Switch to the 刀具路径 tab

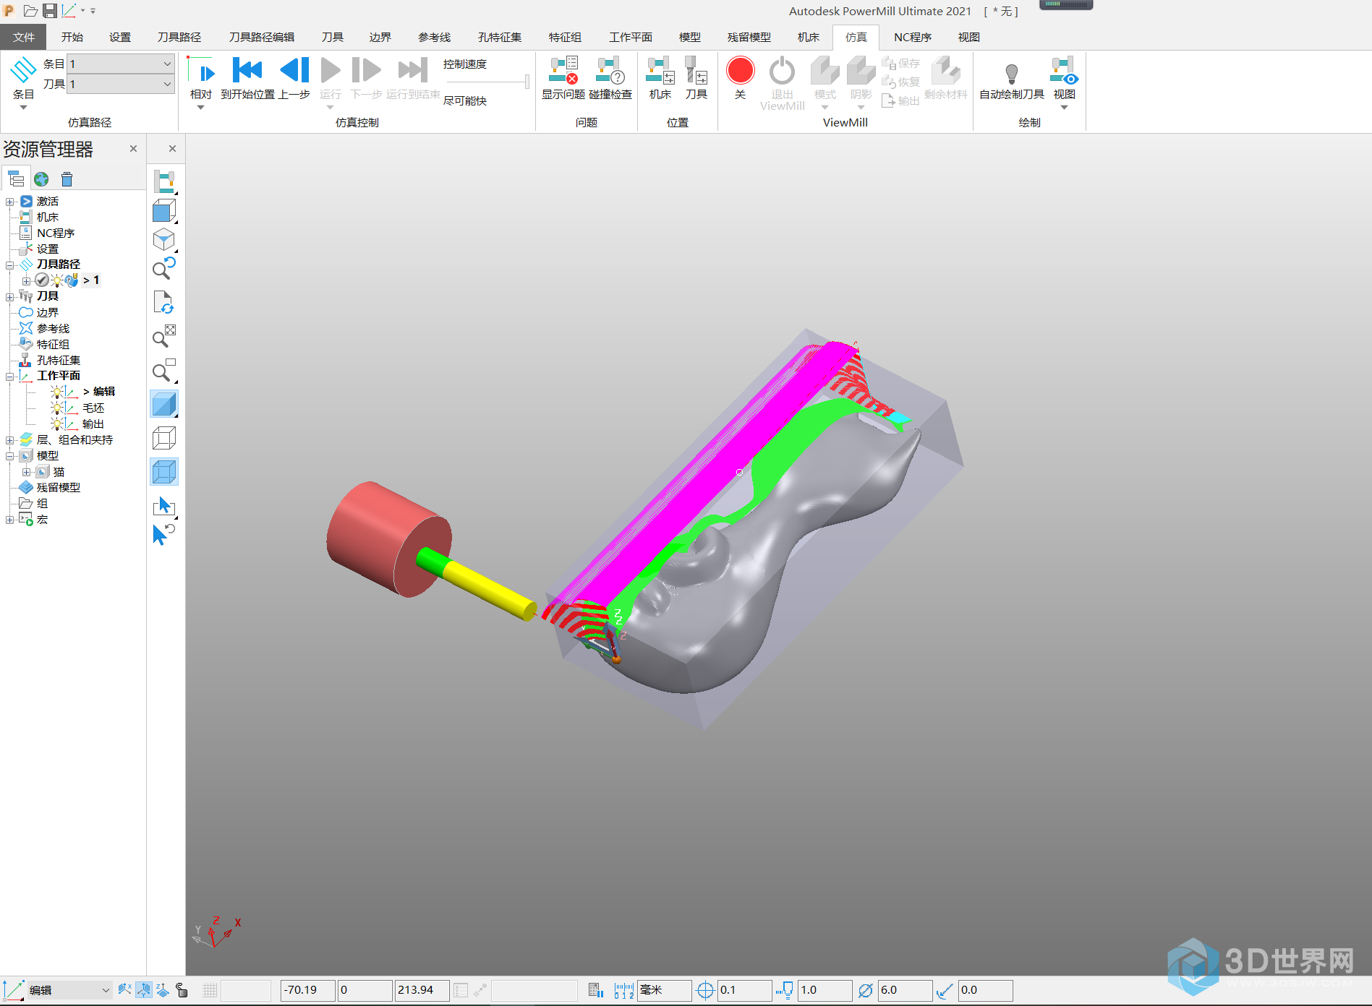[x=179, y=37]
